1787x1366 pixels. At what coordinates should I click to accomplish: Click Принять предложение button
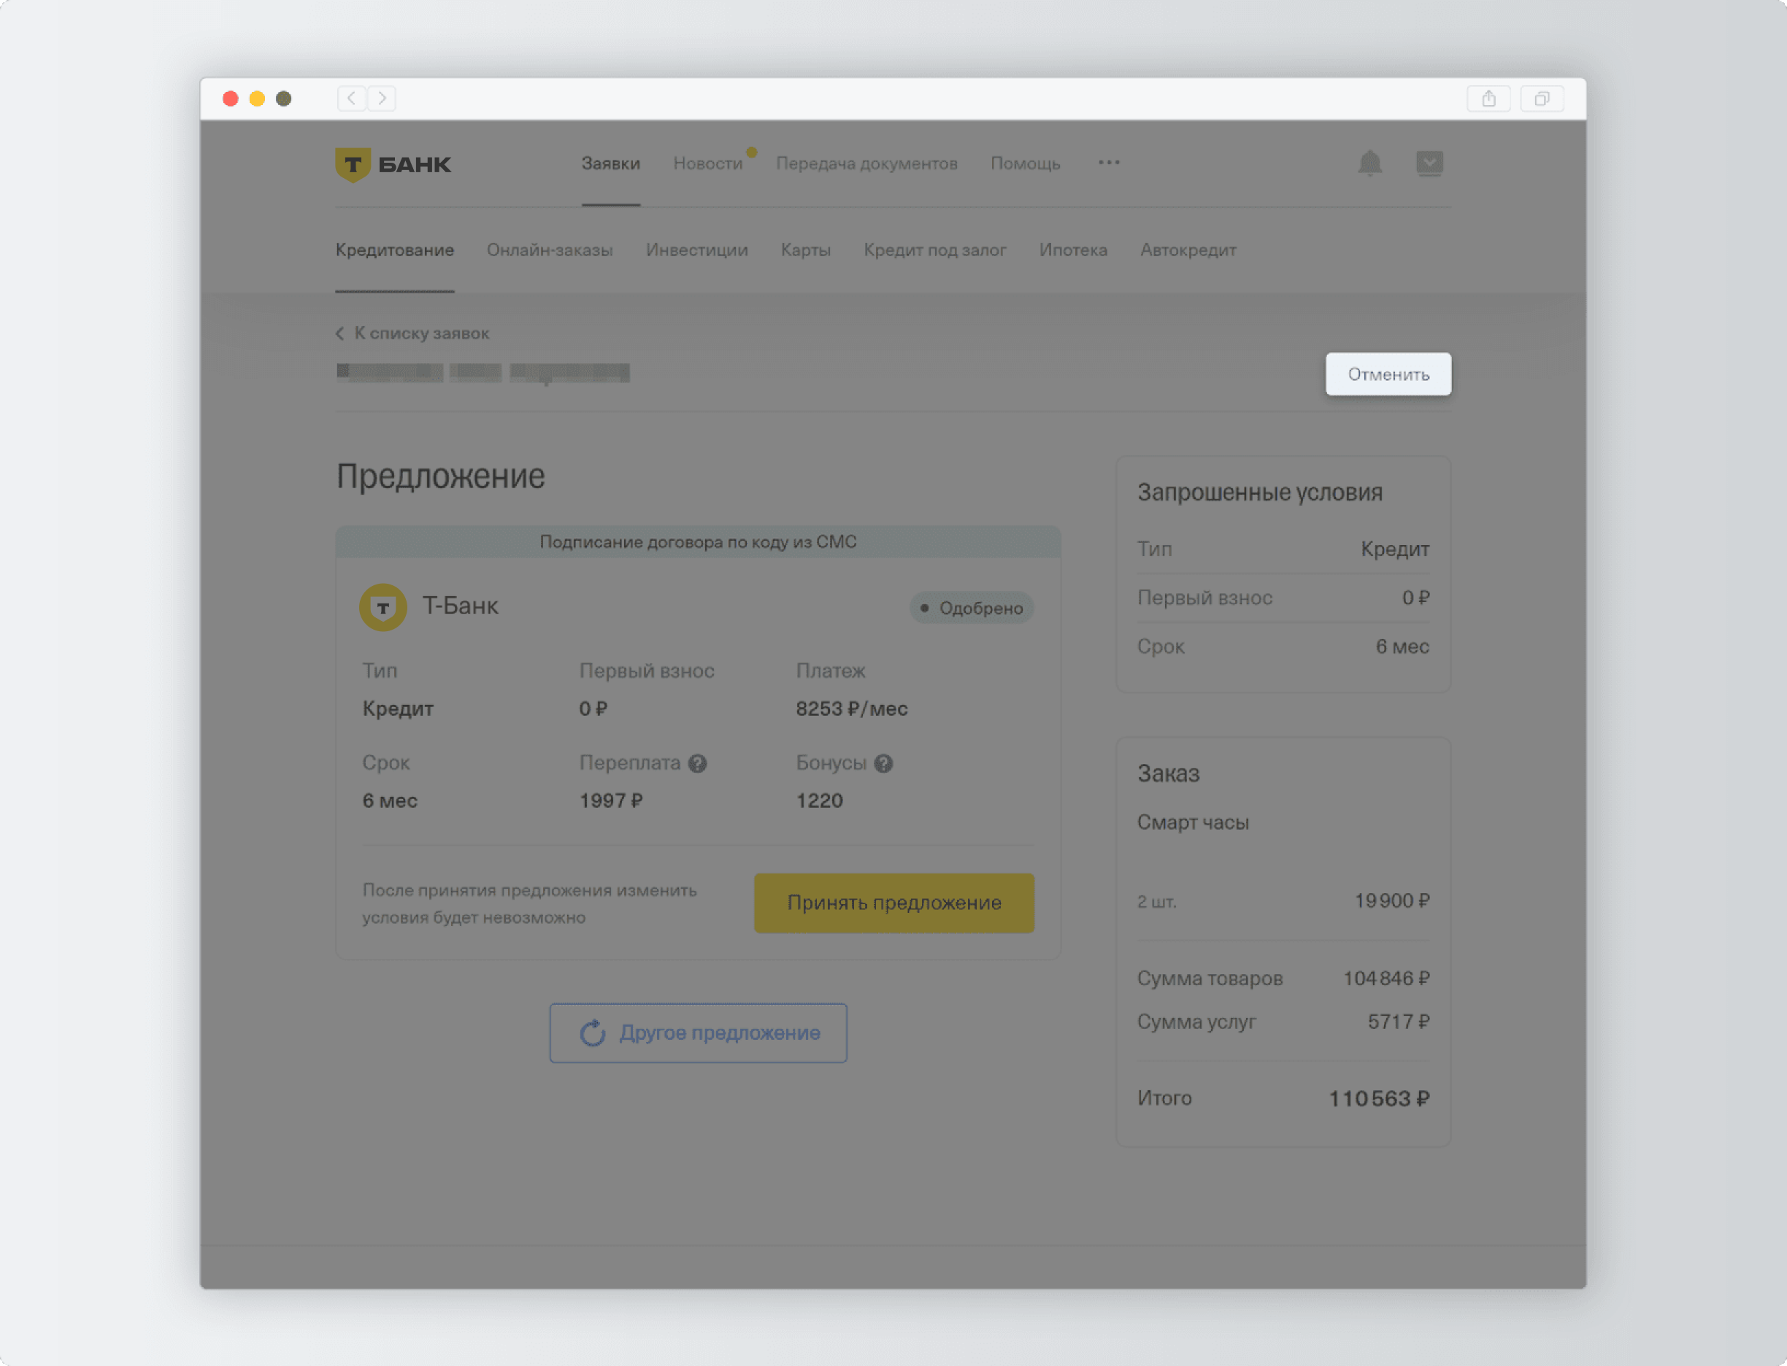(x=894, y=903)
